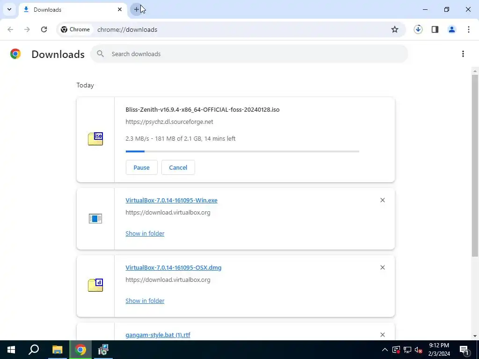Click the first download's source address text
The height and width of the screenshot is (359, 479).
[x=169, y=122]
